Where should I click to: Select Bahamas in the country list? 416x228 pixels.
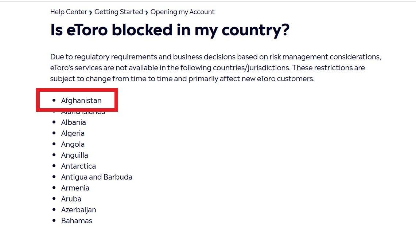coord(77,221)
